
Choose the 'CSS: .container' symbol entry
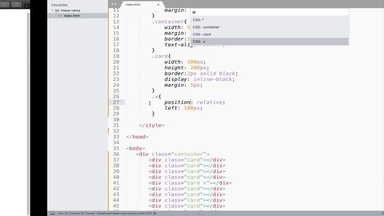(269, 27)
